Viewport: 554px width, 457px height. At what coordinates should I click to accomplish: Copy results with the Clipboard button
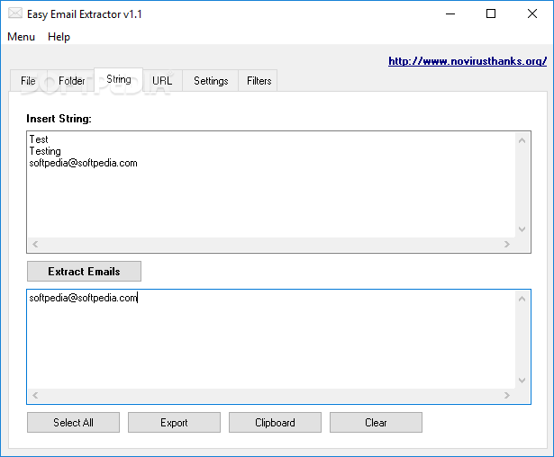275,423
